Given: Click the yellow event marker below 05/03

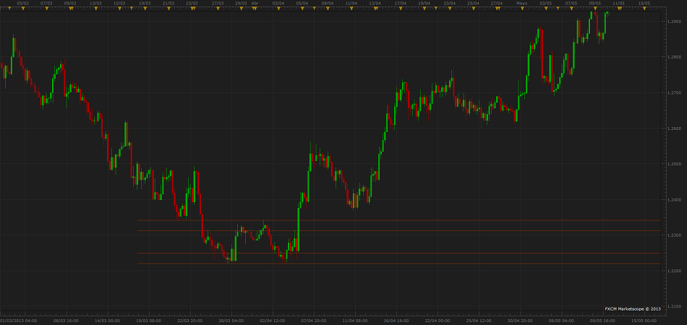Looking at the screenshot, I should coord(24,9).
